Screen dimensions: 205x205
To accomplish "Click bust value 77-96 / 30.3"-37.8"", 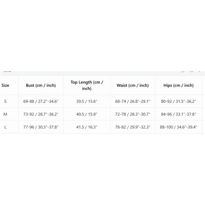I will coord(41,127).
